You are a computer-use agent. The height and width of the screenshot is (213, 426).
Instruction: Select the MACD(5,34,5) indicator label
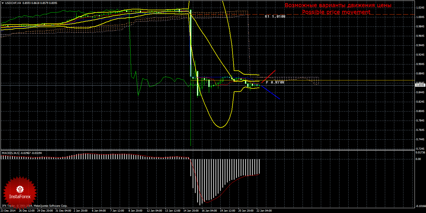click(x=11, y=153)
